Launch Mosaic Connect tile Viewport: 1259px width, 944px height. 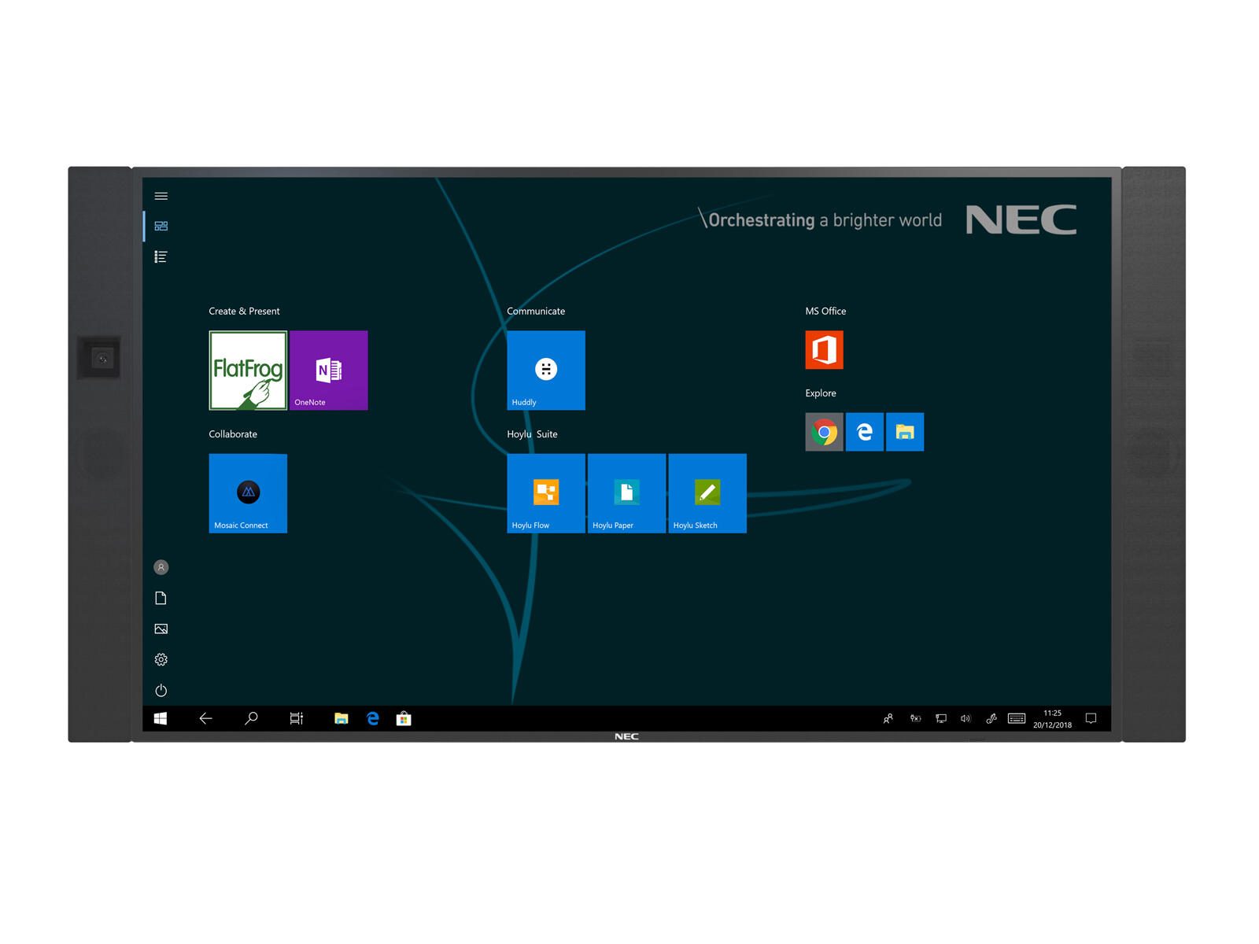pos(248,493)
